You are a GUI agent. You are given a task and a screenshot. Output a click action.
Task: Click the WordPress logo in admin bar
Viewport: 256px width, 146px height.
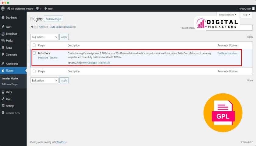3,9
